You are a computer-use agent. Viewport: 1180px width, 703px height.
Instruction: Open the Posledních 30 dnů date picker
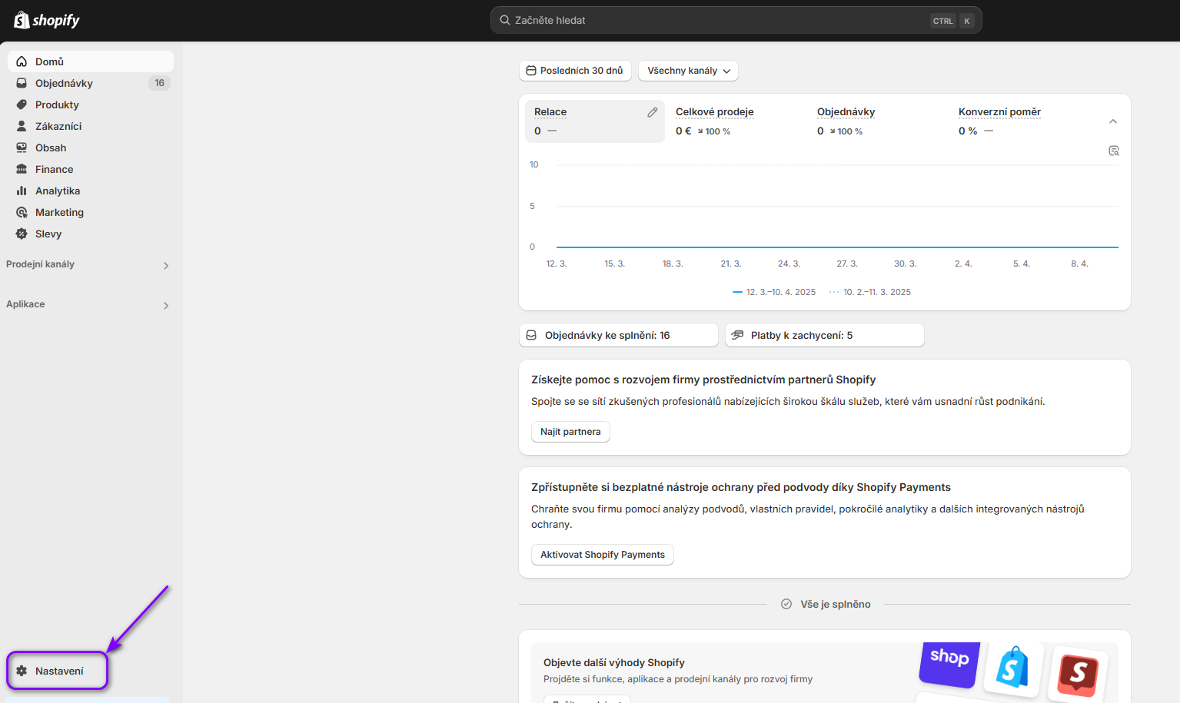[575, 71]
